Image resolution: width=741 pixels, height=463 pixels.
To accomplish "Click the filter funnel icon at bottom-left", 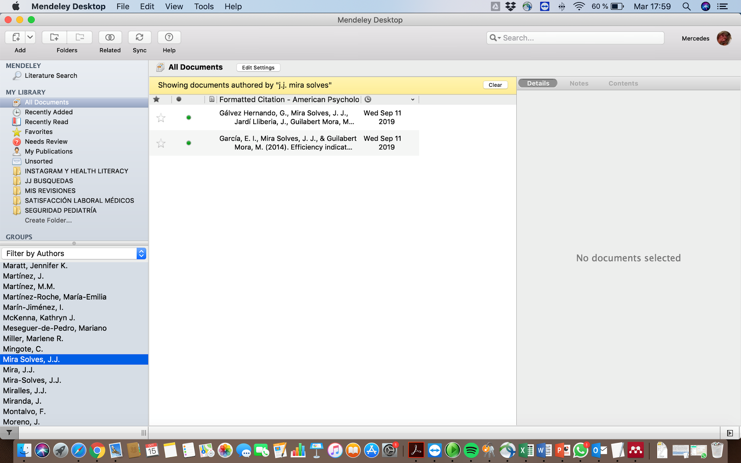I will point(9,433).
